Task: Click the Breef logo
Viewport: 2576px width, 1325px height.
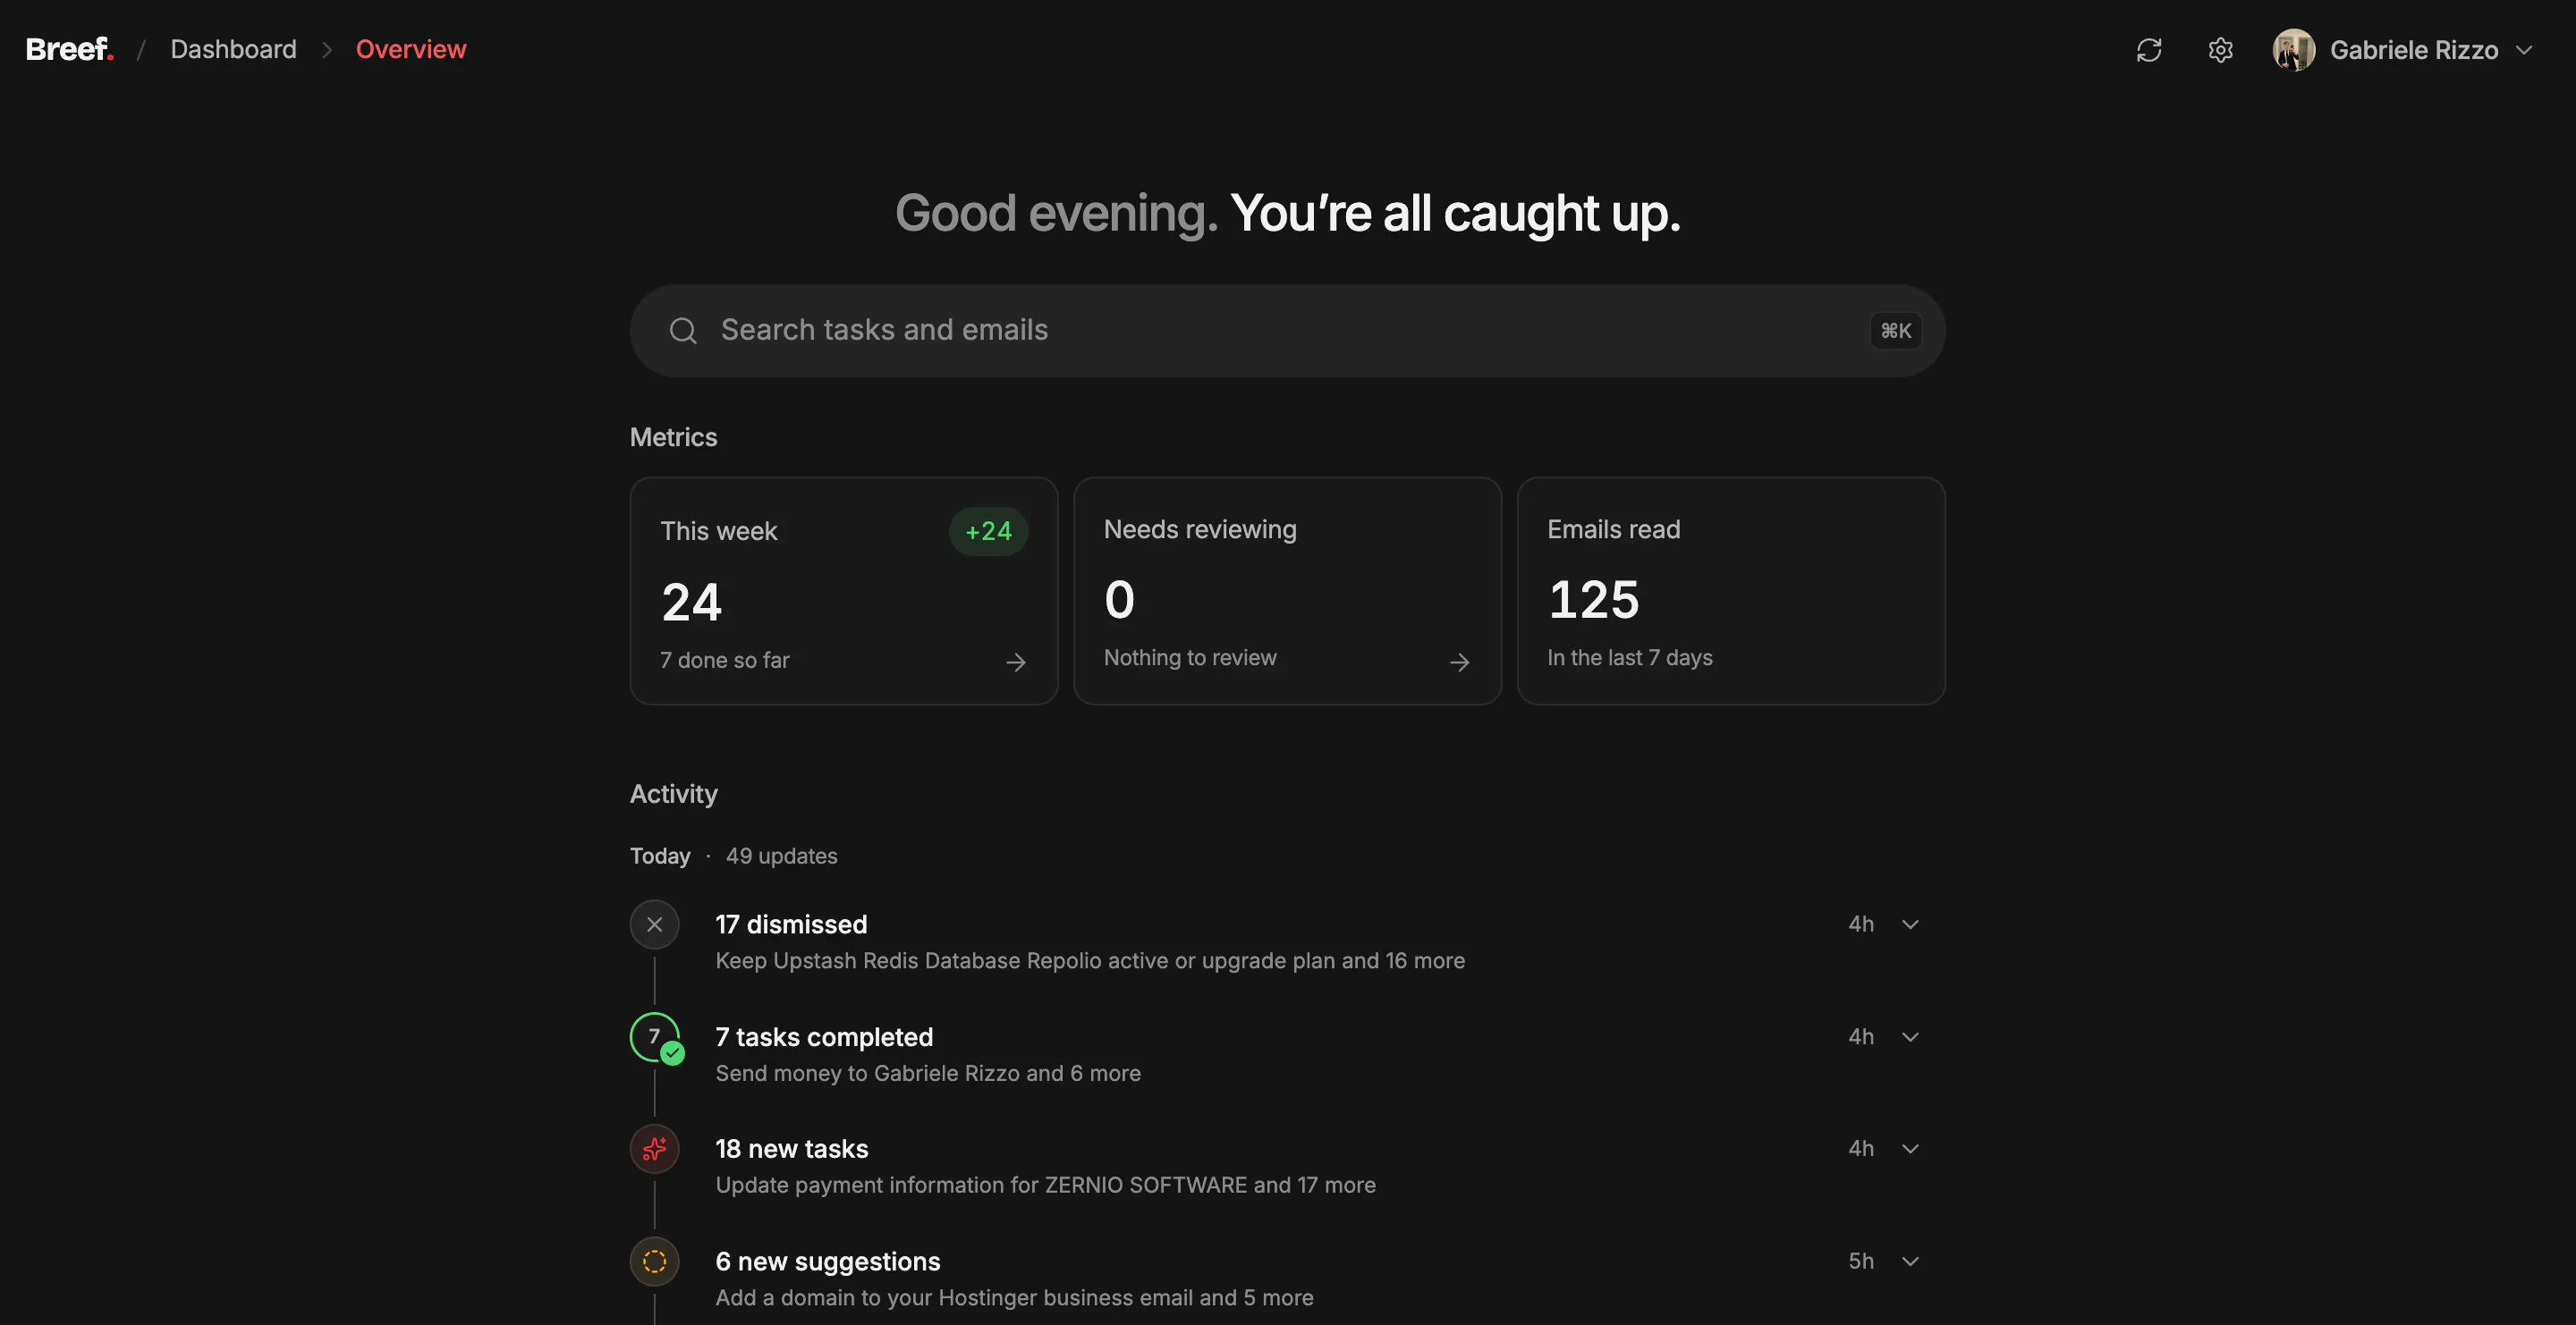Action: coord(69,49)
